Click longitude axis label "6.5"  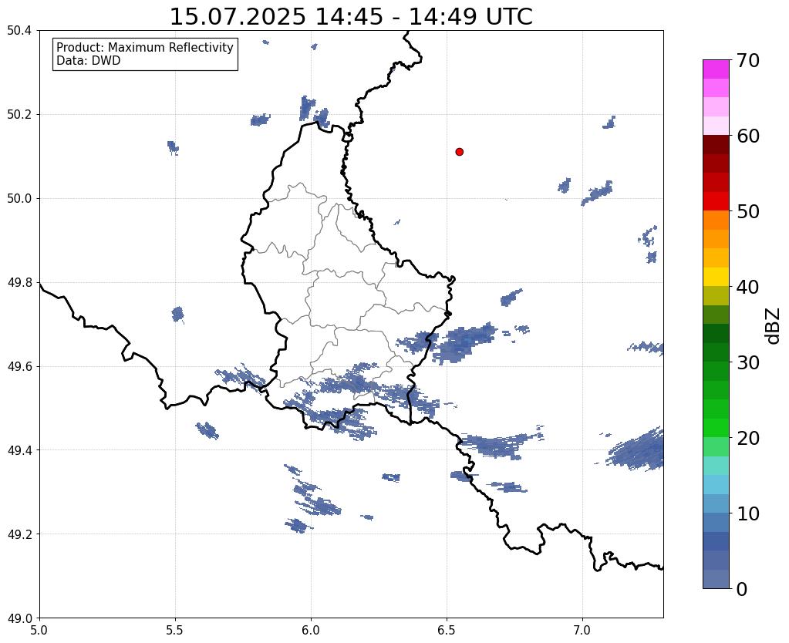click(x=447, y=630)
